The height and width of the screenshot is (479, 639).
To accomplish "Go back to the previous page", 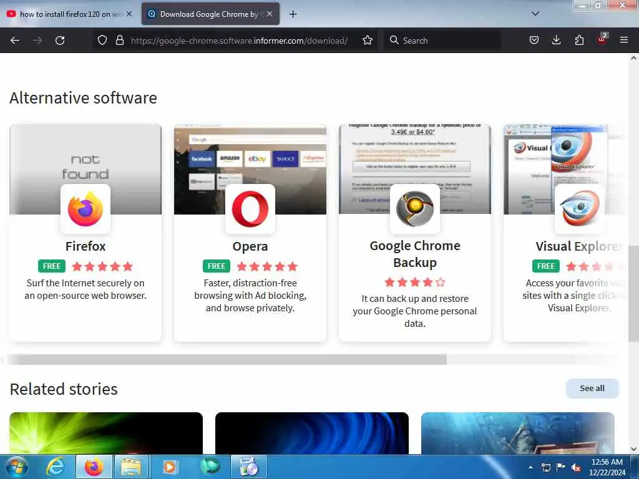I will pyautogui.click(x=15, y=41).
